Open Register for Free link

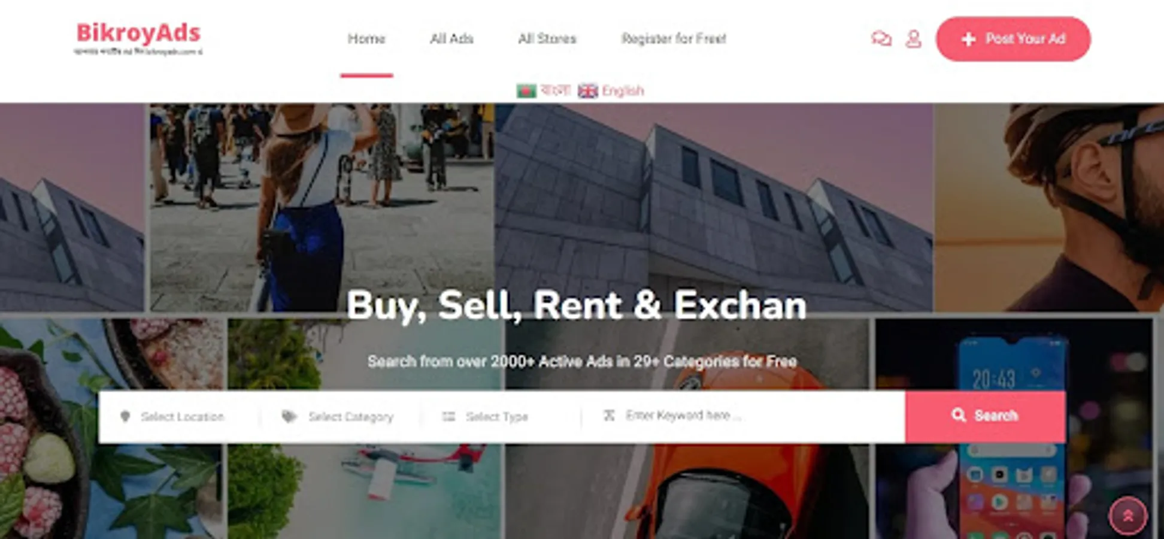tap(674, 39)
